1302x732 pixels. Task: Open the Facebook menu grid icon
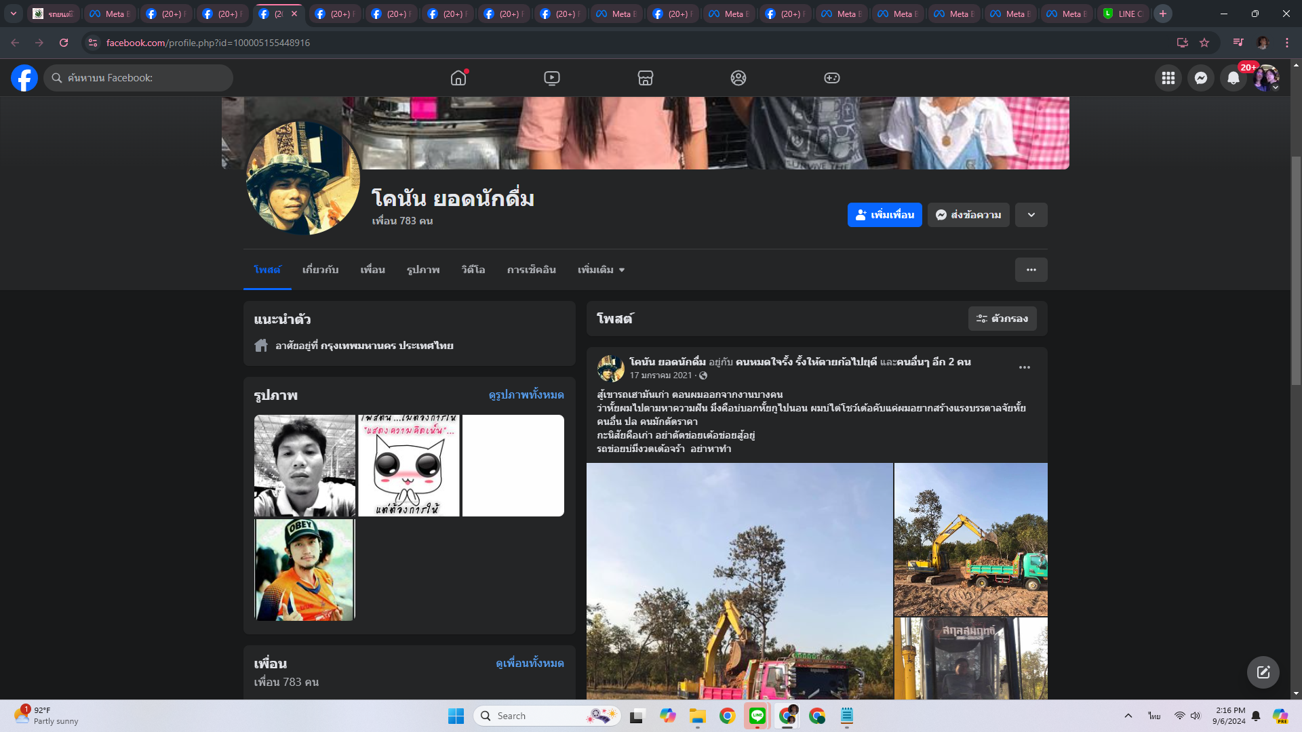[x=1168, y=78]
